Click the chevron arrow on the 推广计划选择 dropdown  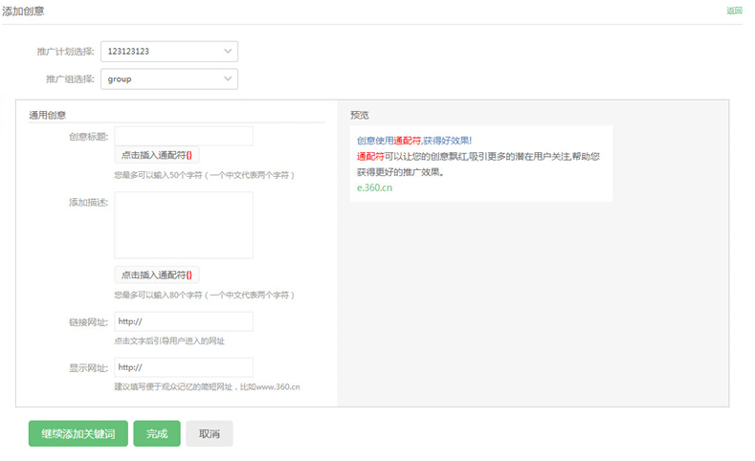pos(227,52)
